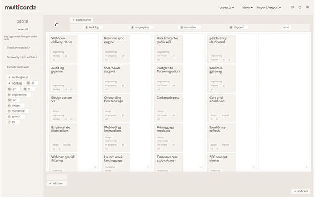315x197 pixels.
Task: Open the Card grid animation card
Action: 222,108
